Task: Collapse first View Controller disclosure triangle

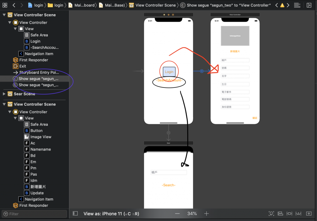Action: tap(10, 22)
